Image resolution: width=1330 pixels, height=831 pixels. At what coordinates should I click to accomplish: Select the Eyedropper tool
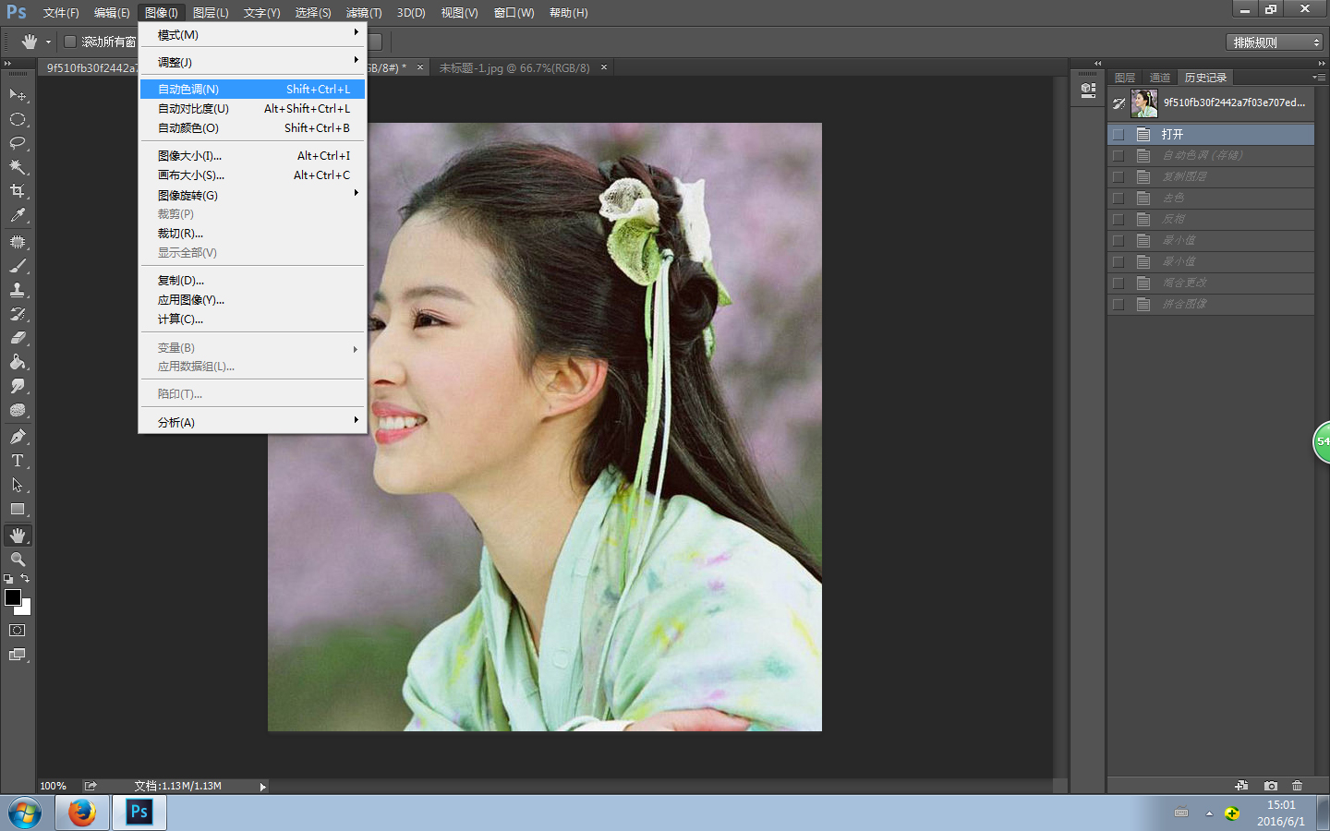(18, 215)
